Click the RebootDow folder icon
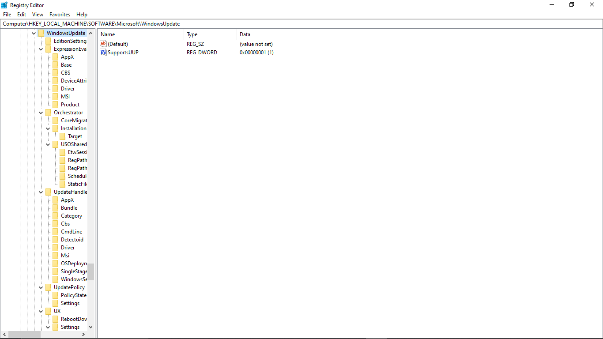Image resolution: width=603 pixels, height=339 pixels. coord(56,319)
